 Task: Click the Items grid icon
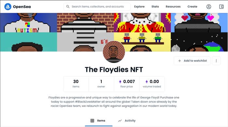tap(92, 120)
